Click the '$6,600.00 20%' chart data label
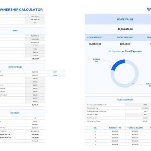Screen dimensions: 151x151 pyautogui.click(x=96, y=60)
